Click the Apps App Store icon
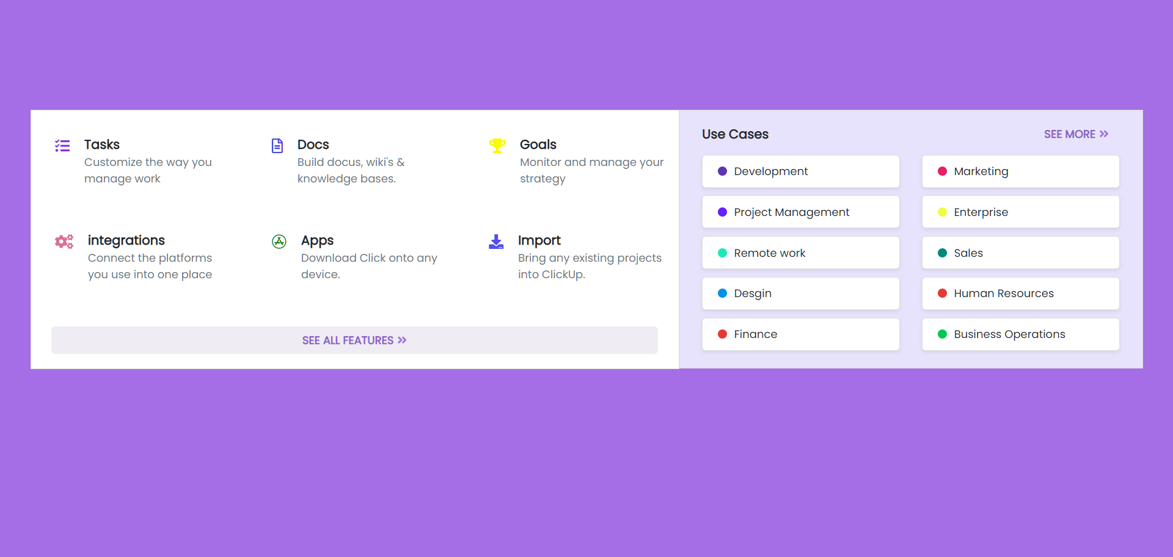1173x557 pixels. tap(279, 241)
